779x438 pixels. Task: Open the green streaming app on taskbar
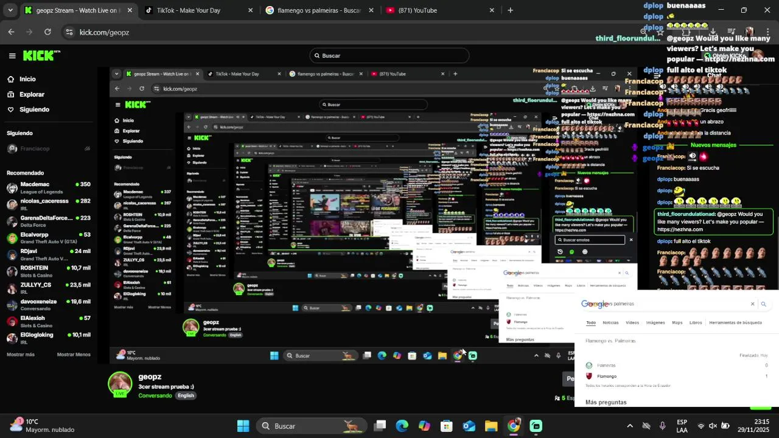[536, 426]
